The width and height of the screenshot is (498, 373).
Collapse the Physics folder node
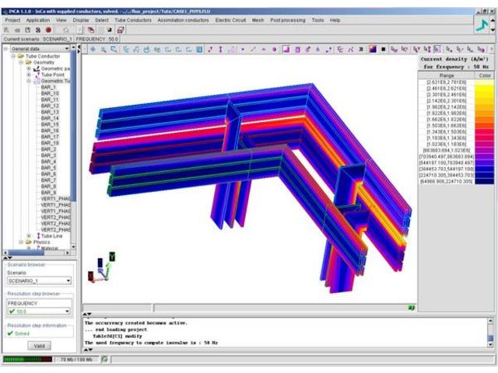[x=22, y=242]
